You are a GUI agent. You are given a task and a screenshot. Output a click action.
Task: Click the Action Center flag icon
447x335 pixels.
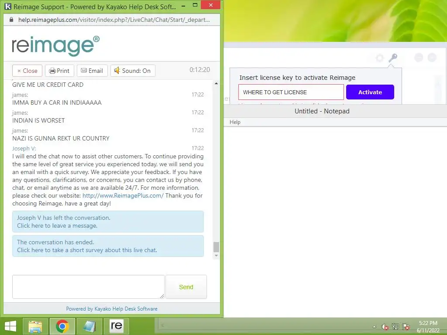coord(406,327)
